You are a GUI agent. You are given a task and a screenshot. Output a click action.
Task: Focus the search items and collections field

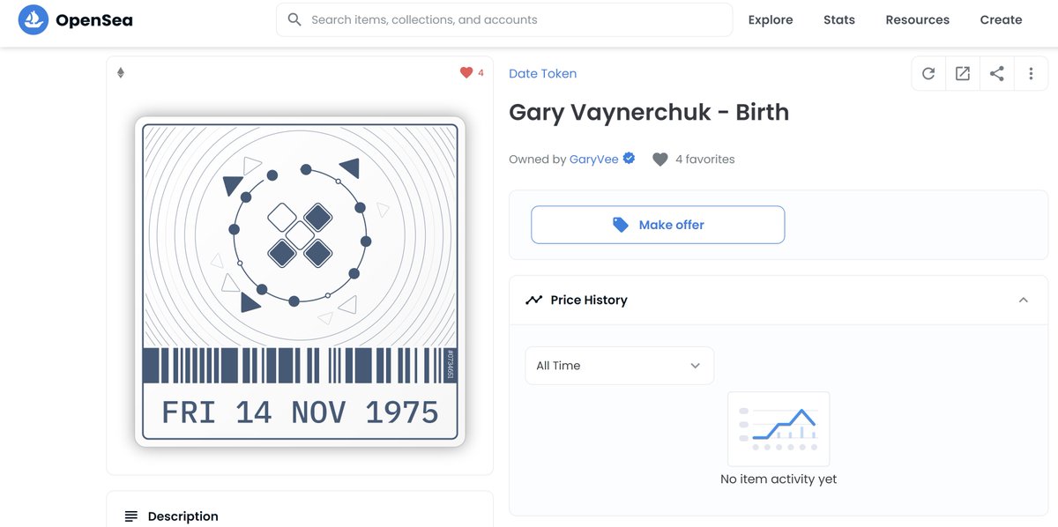[x=504, y=19]
